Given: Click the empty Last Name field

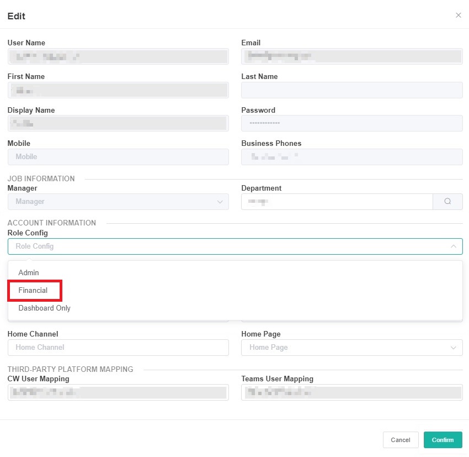Looking at the screenshot, I should [x=351, y=90].
